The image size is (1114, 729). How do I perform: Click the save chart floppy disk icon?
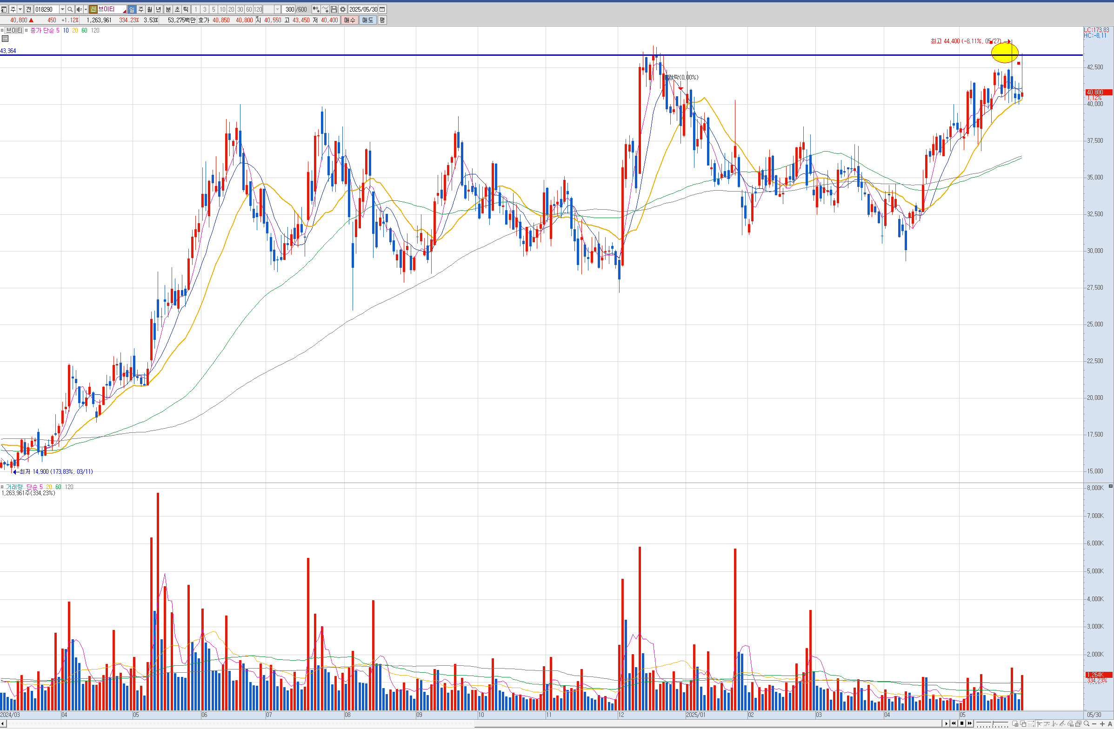(x=334, y=9)
